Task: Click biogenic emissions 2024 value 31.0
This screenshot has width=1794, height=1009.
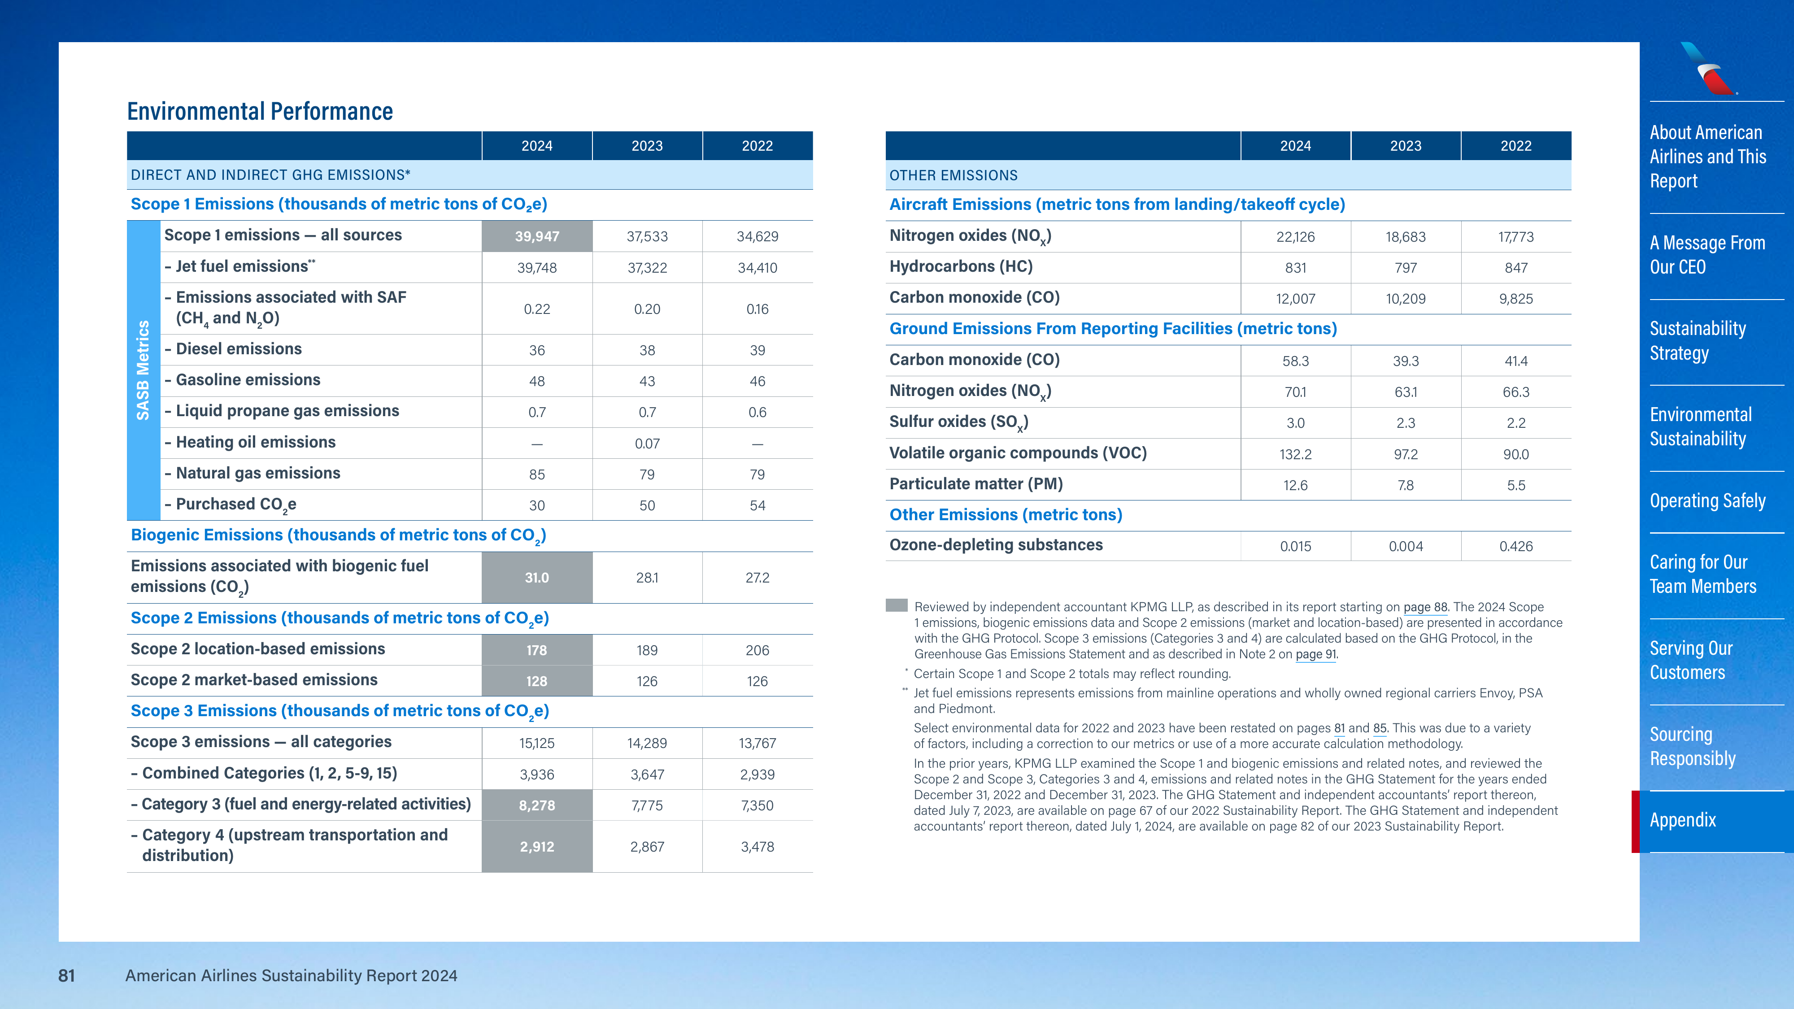Action: (x=537, y=578)
